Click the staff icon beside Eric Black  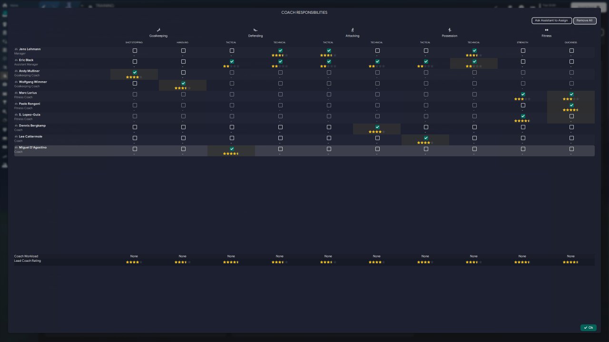pos(17,60)
